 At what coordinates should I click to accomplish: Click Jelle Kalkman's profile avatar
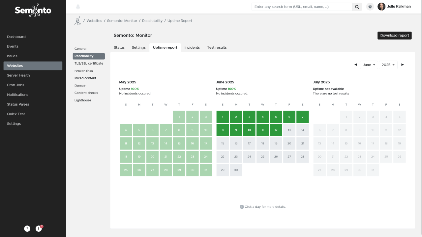[x=381, y=7]
